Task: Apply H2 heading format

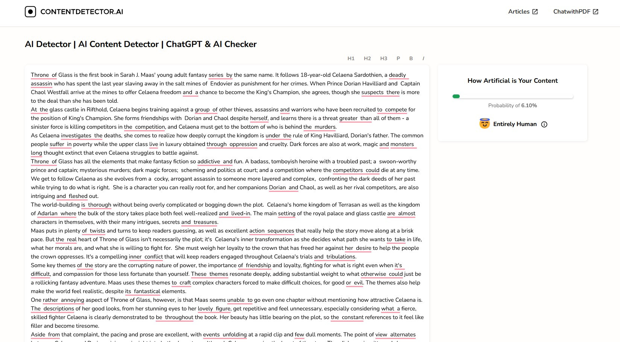Action: coord(367,58)
